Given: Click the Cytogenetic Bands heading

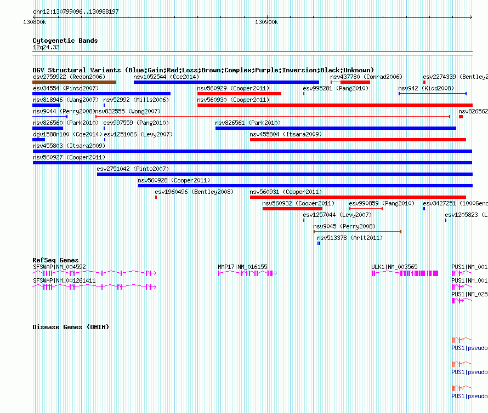Looking at the screenshot, I should (x=65, y=41).
